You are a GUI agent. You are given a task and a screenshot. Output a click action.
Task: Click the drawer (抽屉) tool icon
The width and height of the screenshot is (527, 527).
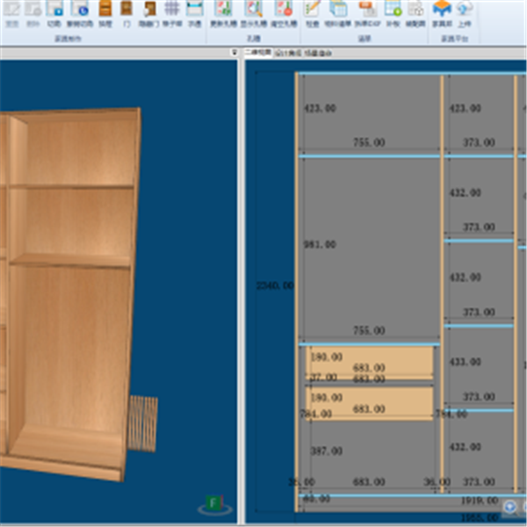(x=104, y=12)
